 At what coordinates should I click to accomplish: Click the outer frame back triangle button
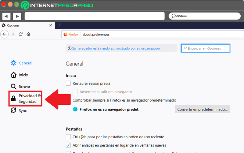6,16
